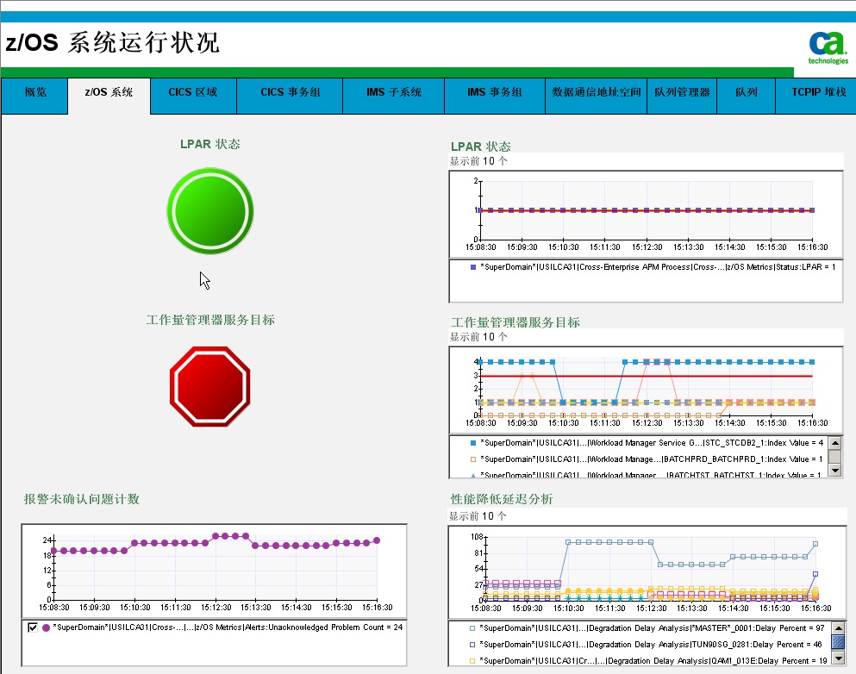Click the green LPAR status indicator

209,209
